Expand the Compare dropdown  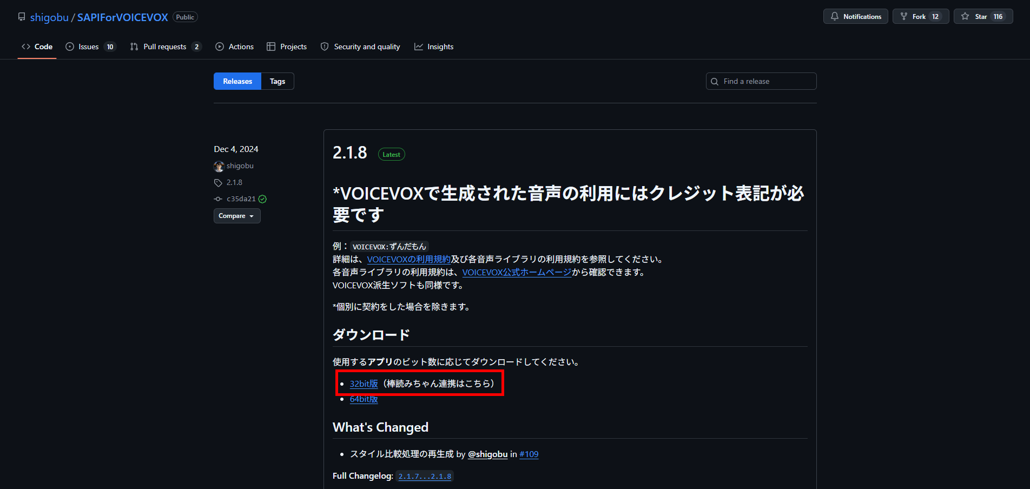(x=237, y=216)
